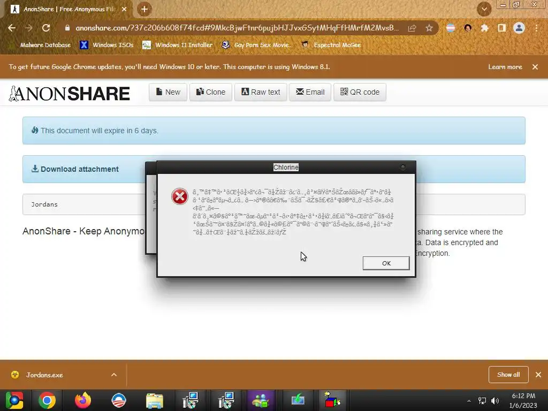The image size is (548, 411).
Task: Click Show all downloads
Action: click(x=508, y=375)
